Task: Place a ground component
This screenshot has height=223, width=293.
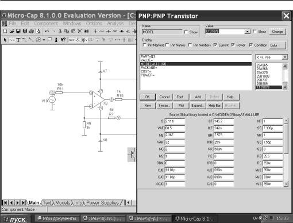Action: point(95,31)
